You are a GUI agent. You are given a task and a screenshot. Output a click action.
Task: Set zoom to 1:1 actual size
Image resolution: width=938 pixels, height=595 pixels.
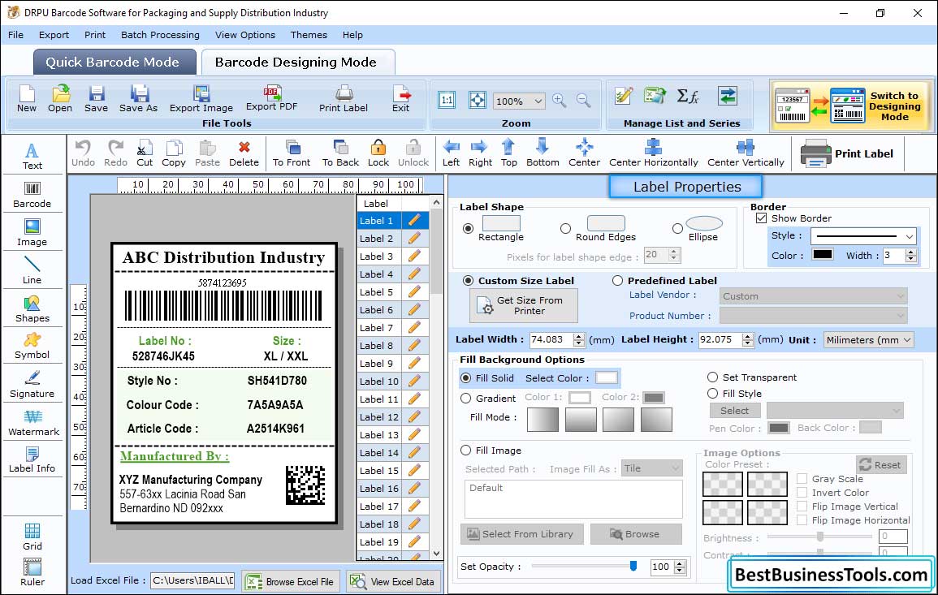[x=447, y=100]
